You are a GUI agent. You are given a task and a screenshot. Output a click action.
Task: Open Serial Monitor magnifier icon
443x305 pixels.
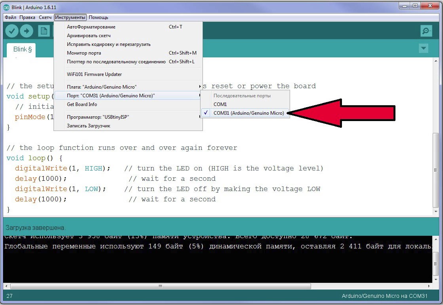pos(426,31)
